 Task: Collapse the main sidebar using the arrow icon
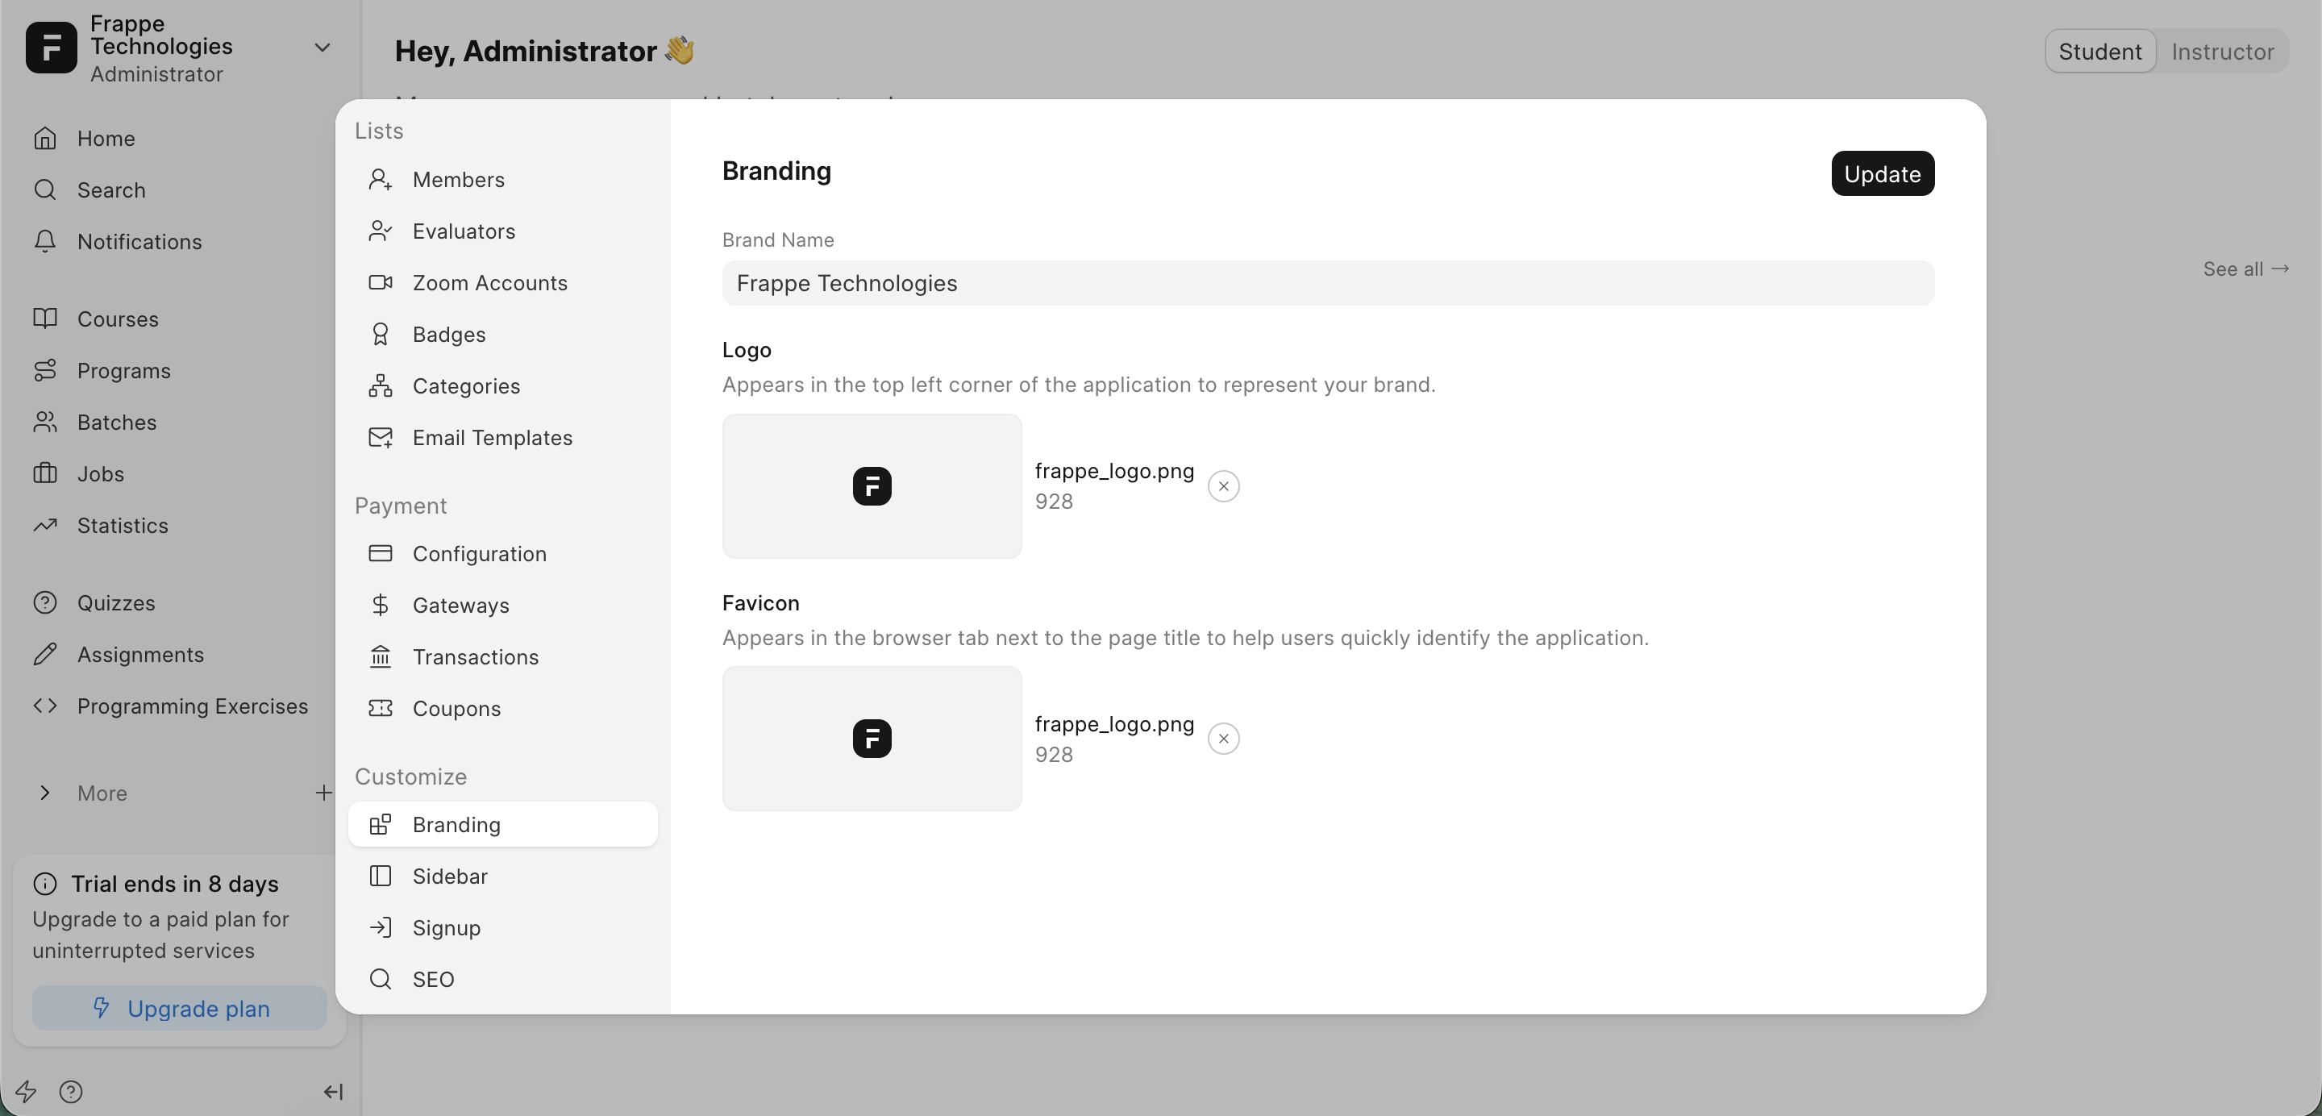[x=333, y=1092]
